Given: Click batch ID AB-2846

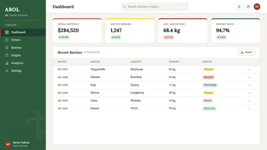Looking at the screenshot, I should click(x=63, y=77).
